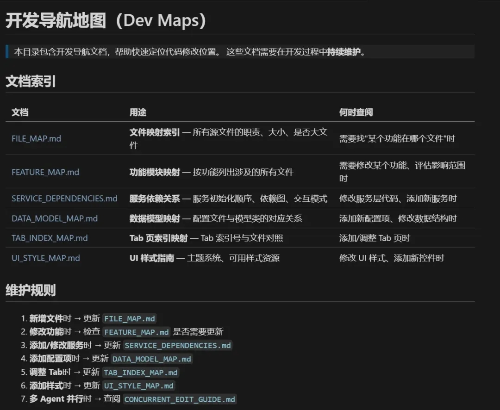Select the 用途 table column header
This screenshot has width=500, height=410.
(137, 112)
